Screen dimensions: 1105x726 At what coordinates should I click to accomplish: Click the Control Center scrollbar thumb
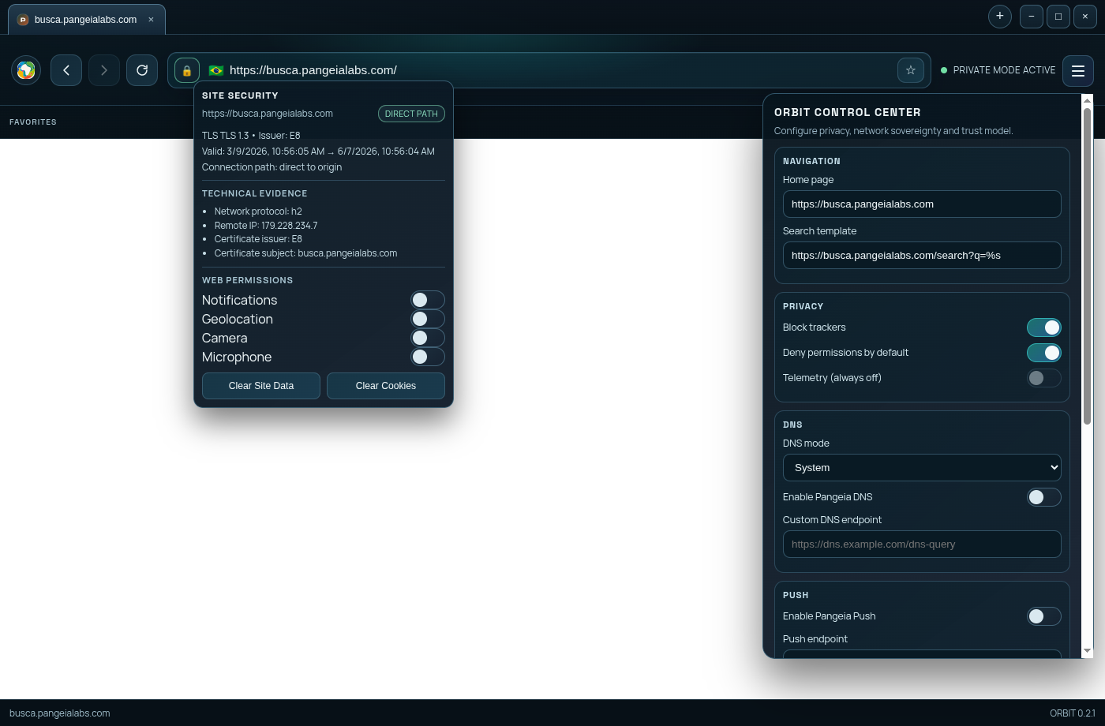(1087, 266)
